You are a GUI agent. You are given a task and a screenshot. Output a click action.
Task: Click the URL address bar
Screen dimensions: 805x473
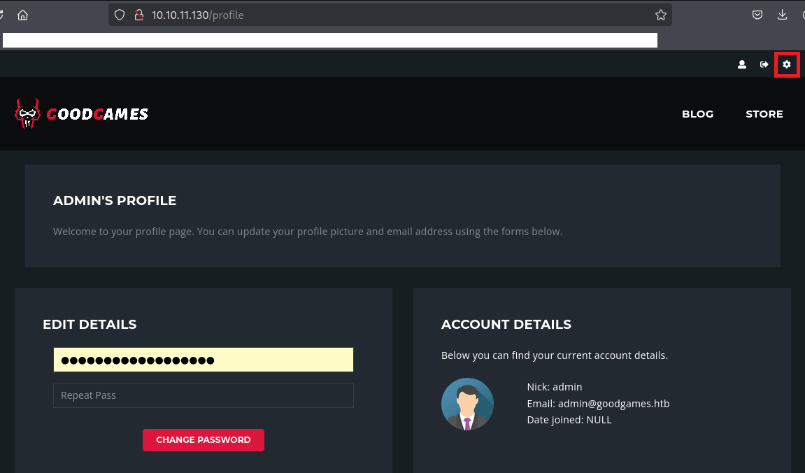tap(392, 15)
